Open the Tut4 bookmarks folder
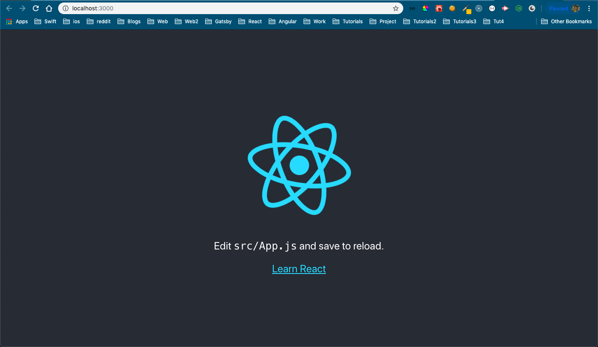This screenshot has width=598, height=347. (493, 22)
